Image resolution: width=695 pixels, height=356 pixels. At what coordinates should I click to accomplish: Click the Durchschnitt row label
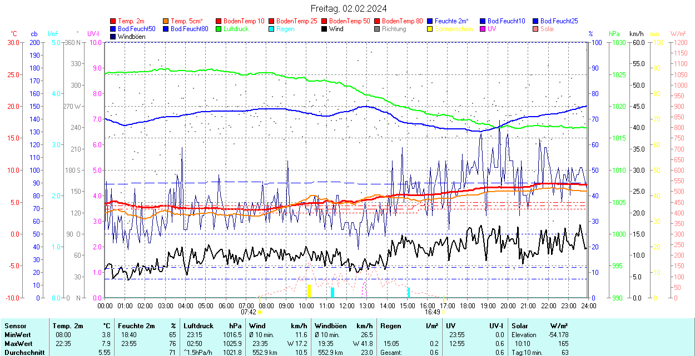point(22,353)
